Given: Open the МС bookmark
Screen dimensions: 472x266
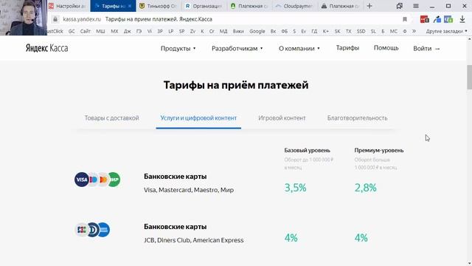Looking at the screenshot, I should pos(393,31).
